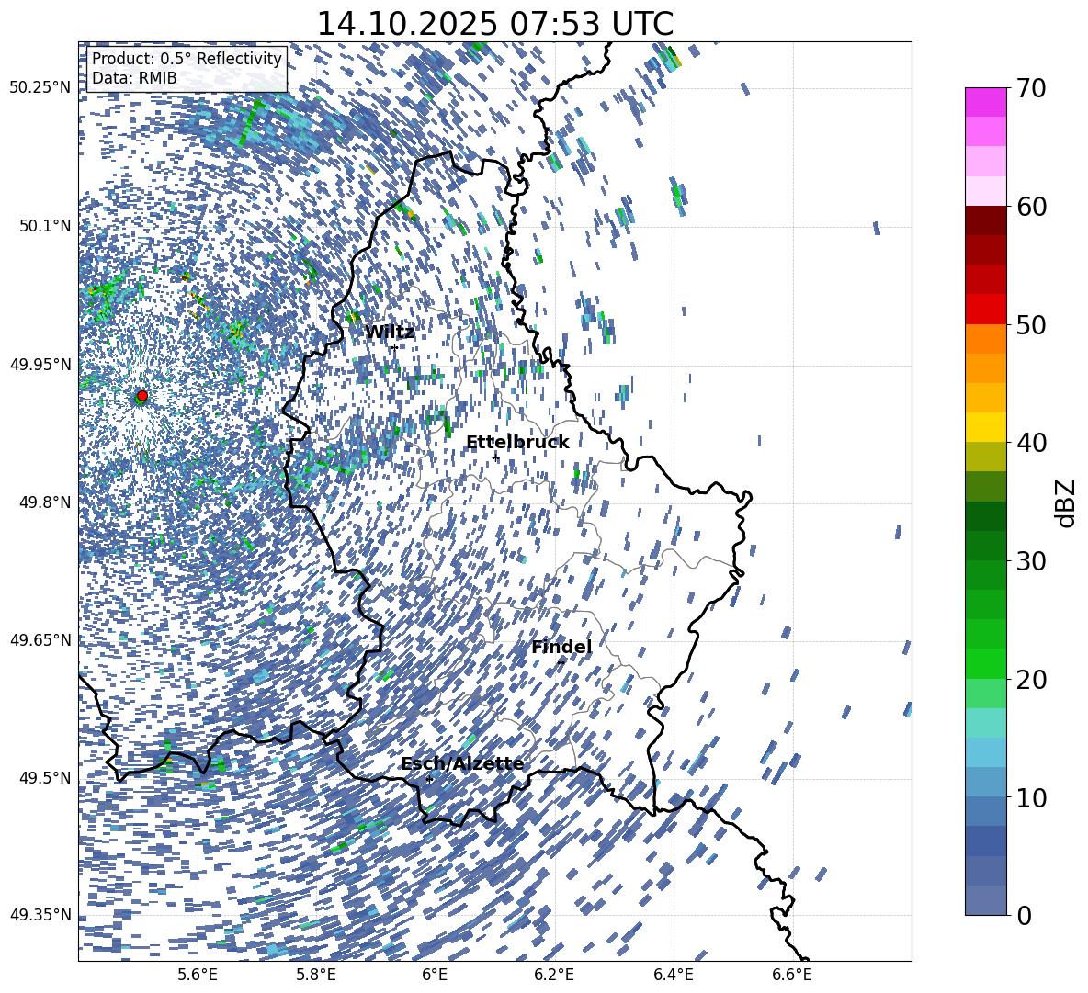Click the 50.1°N latitude label

(44, 226)
